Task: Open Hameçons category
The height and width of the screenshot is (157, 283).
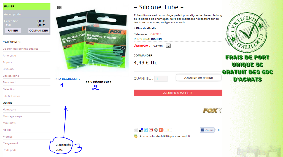Action: click(x=10, y=109)
